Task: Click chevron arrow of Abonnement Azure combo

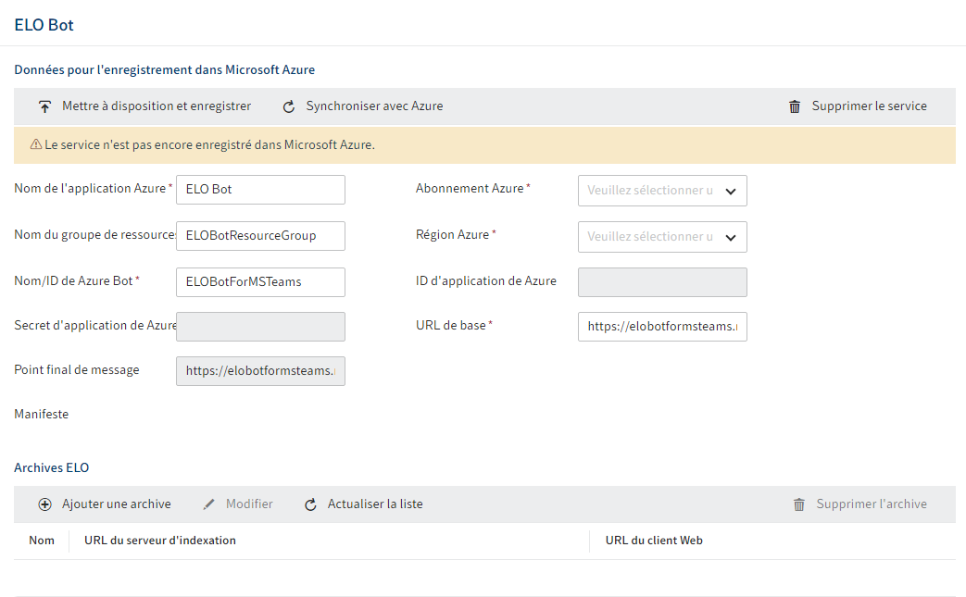Action: [731, 192]
